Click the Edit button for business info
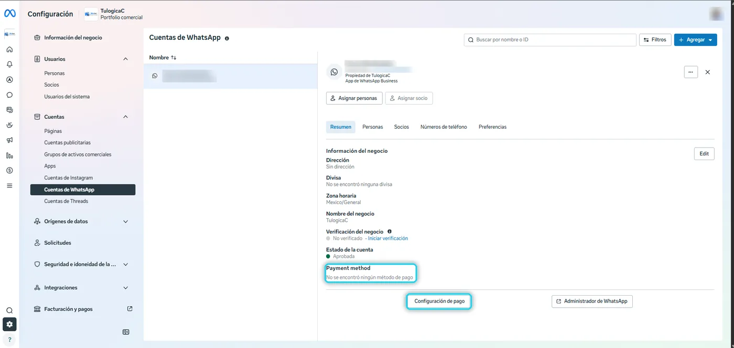734x348 pixels. pyautogui.click(x=704, y=154)
